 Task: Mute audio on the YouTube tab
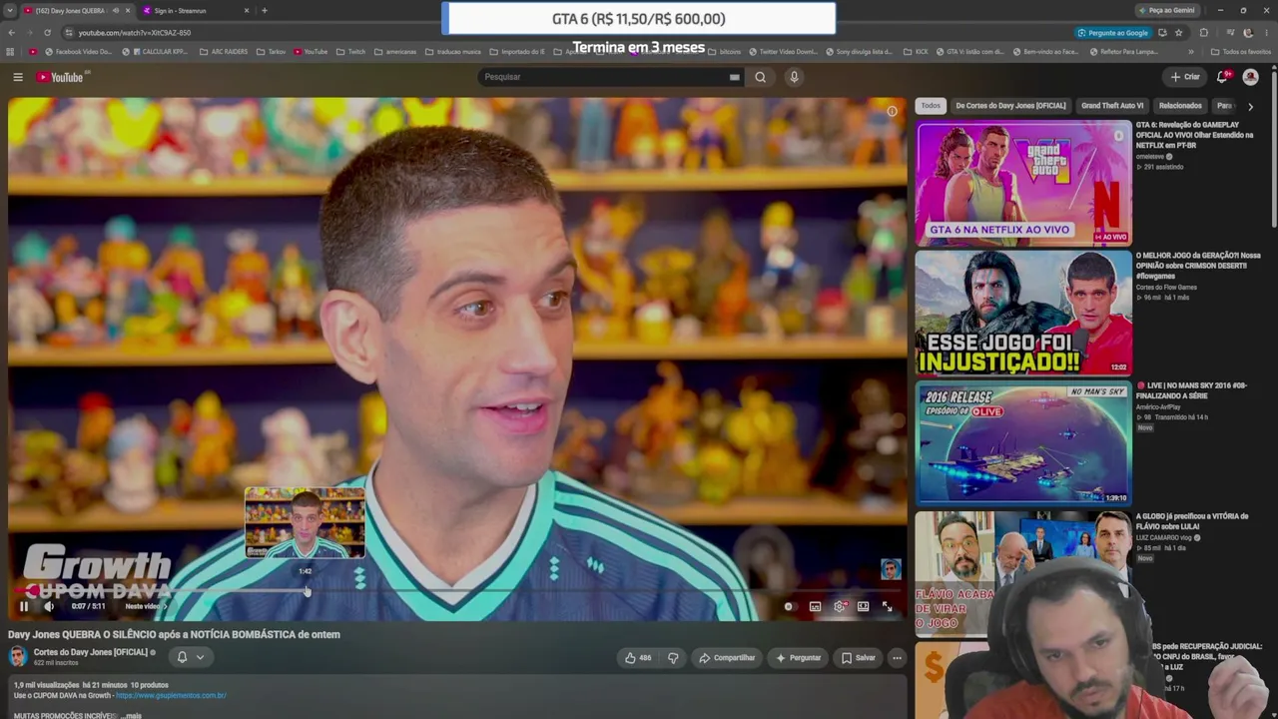[x=116, y=11]
